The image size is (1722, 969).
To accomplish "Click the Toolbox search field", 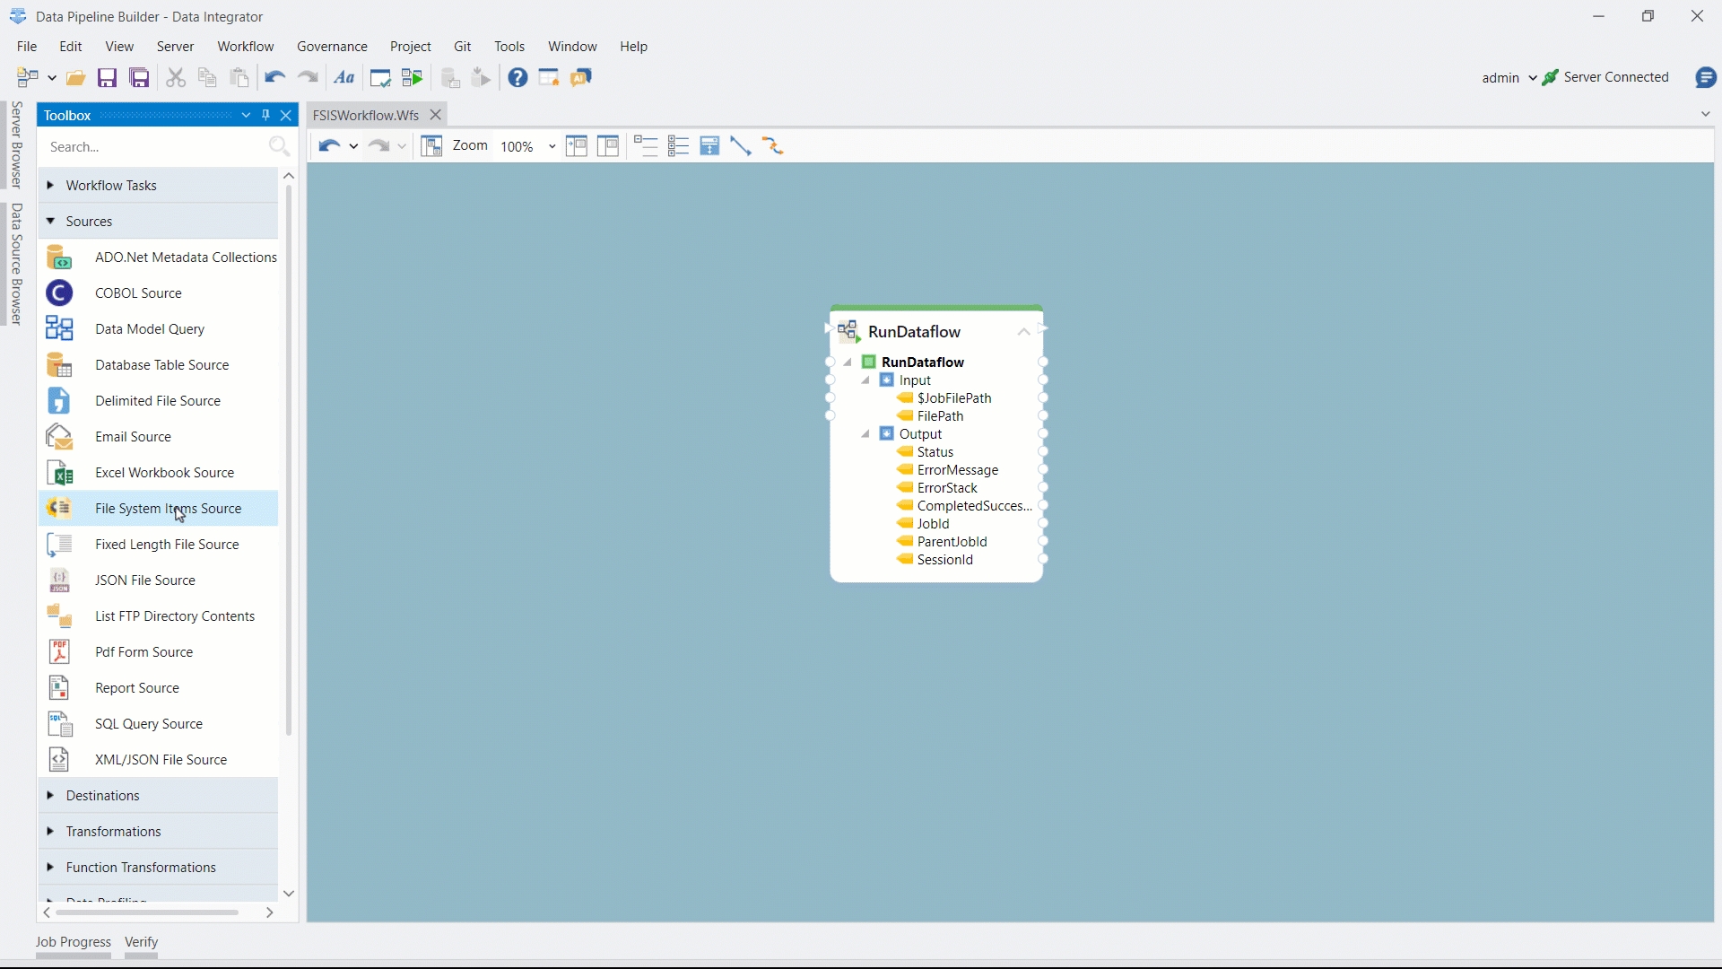I will (152, 147).
